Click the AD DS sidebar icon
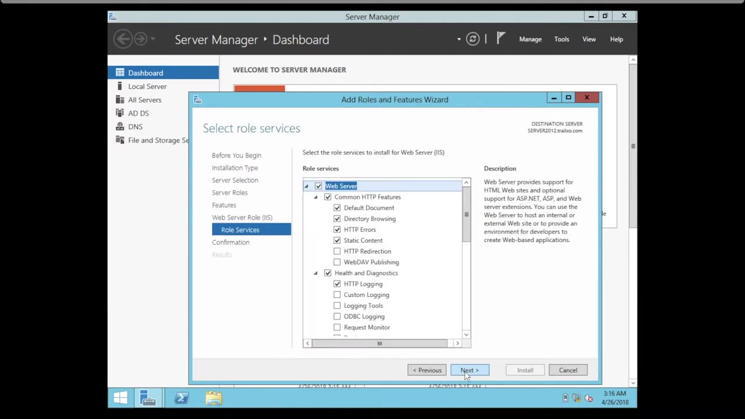The width and height of the screenshot is (745, 419). click(x=120, y=113)
